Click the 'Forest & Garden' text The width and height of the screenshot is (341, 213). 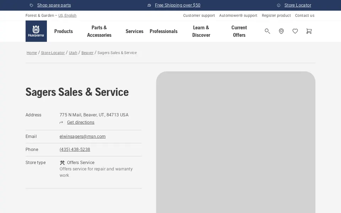40,15
